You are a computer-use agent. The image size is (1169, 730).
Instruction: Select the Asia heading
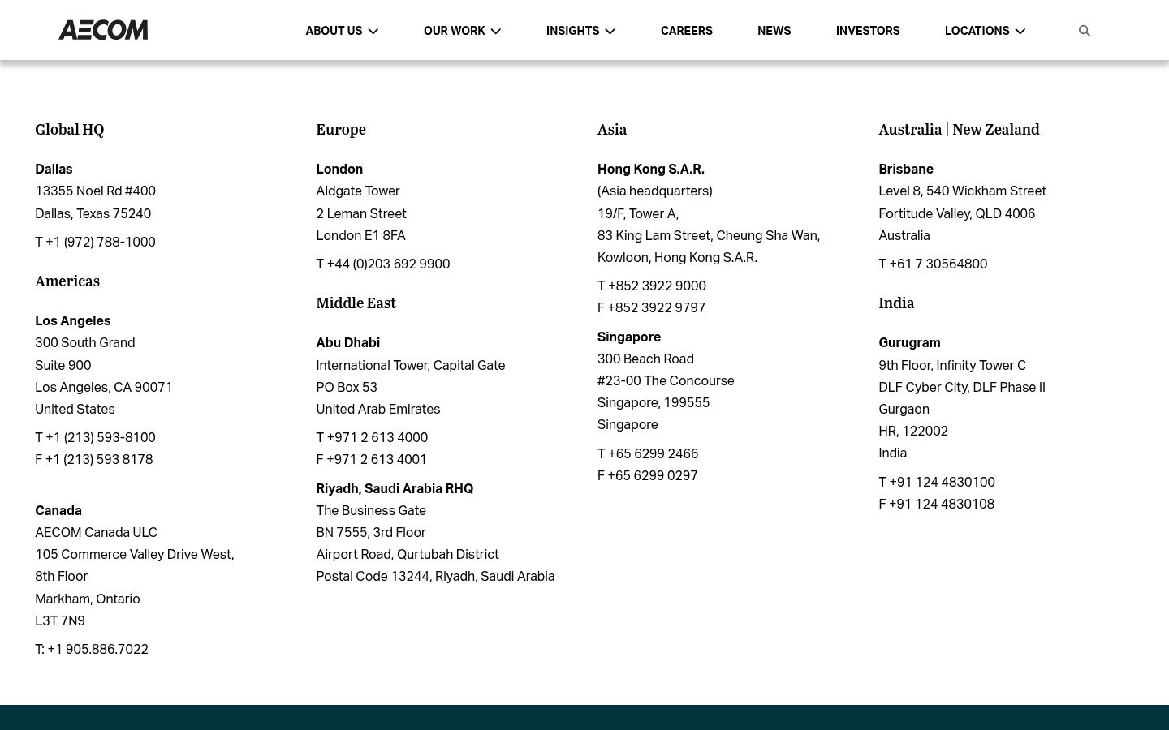tap(612, 129)
